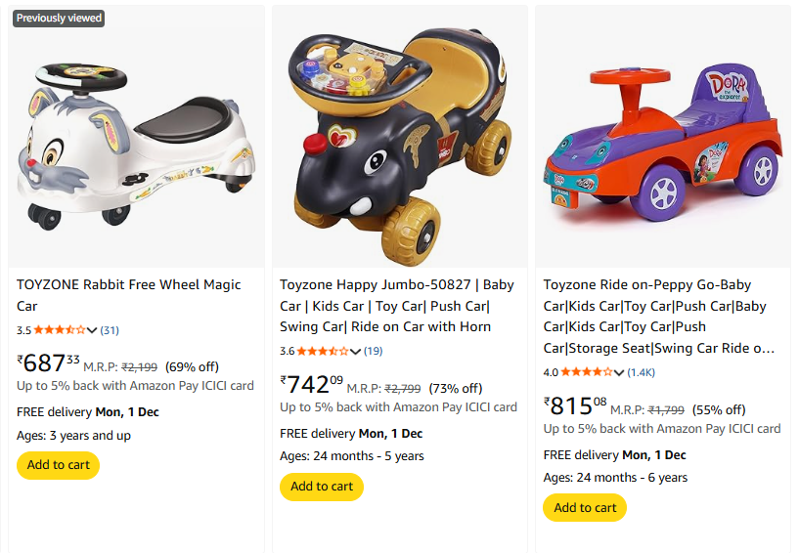Add Peppy Go ride-on to cart

585,508
